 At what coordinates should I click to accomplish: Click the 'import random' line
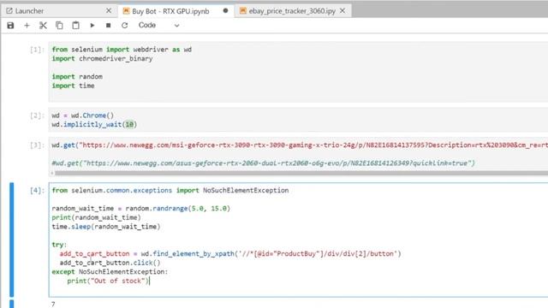[77, 76]
